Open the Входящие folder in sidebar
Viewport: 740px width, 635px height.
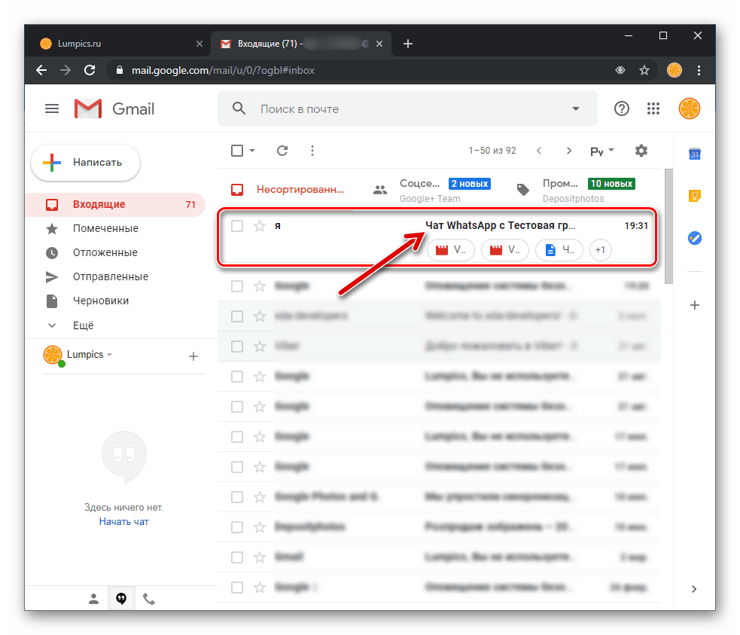tap(115, 204)
